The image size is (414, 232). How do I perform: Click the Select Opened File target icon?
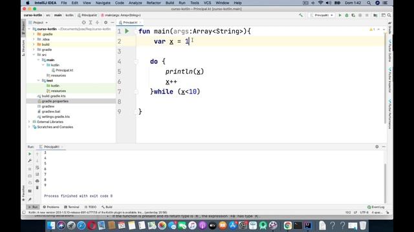83,23
